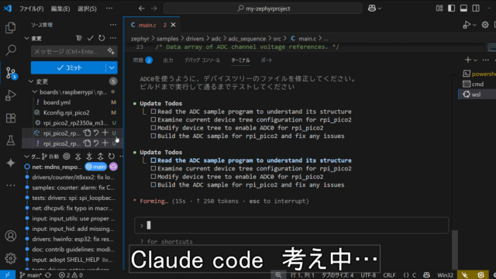
Task: Open the overflow menu dots in menu bar
Action: tap(109, 9)
